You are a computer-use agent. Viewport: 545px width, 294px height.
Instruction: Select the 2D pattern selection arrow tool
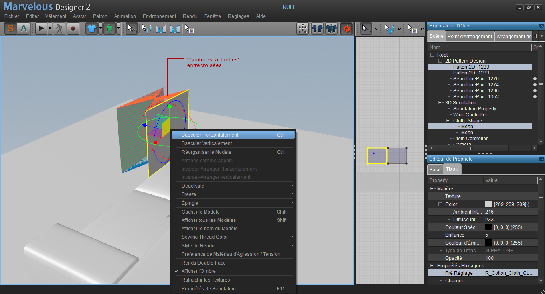[x=366, y=29]
